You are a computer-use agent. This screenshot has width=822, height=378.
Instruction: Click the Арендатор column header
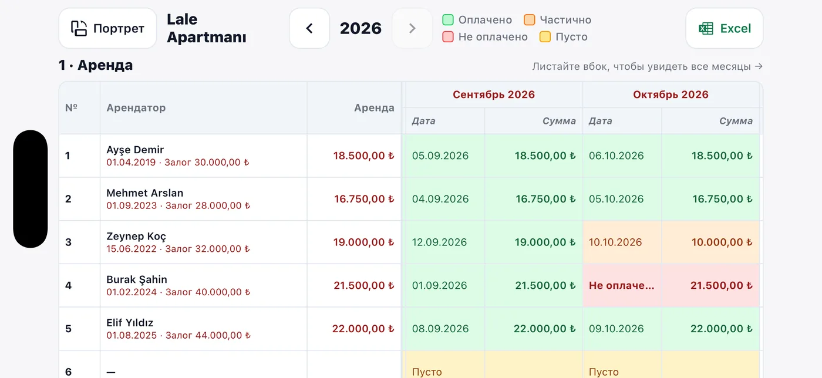pos(204,108)
